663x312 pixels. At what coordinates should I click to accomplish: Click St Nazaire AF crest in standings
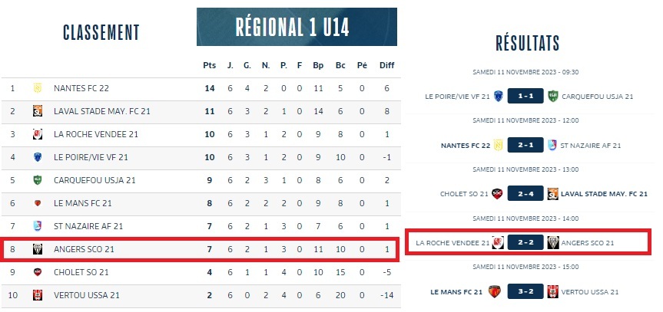point(36,226)
